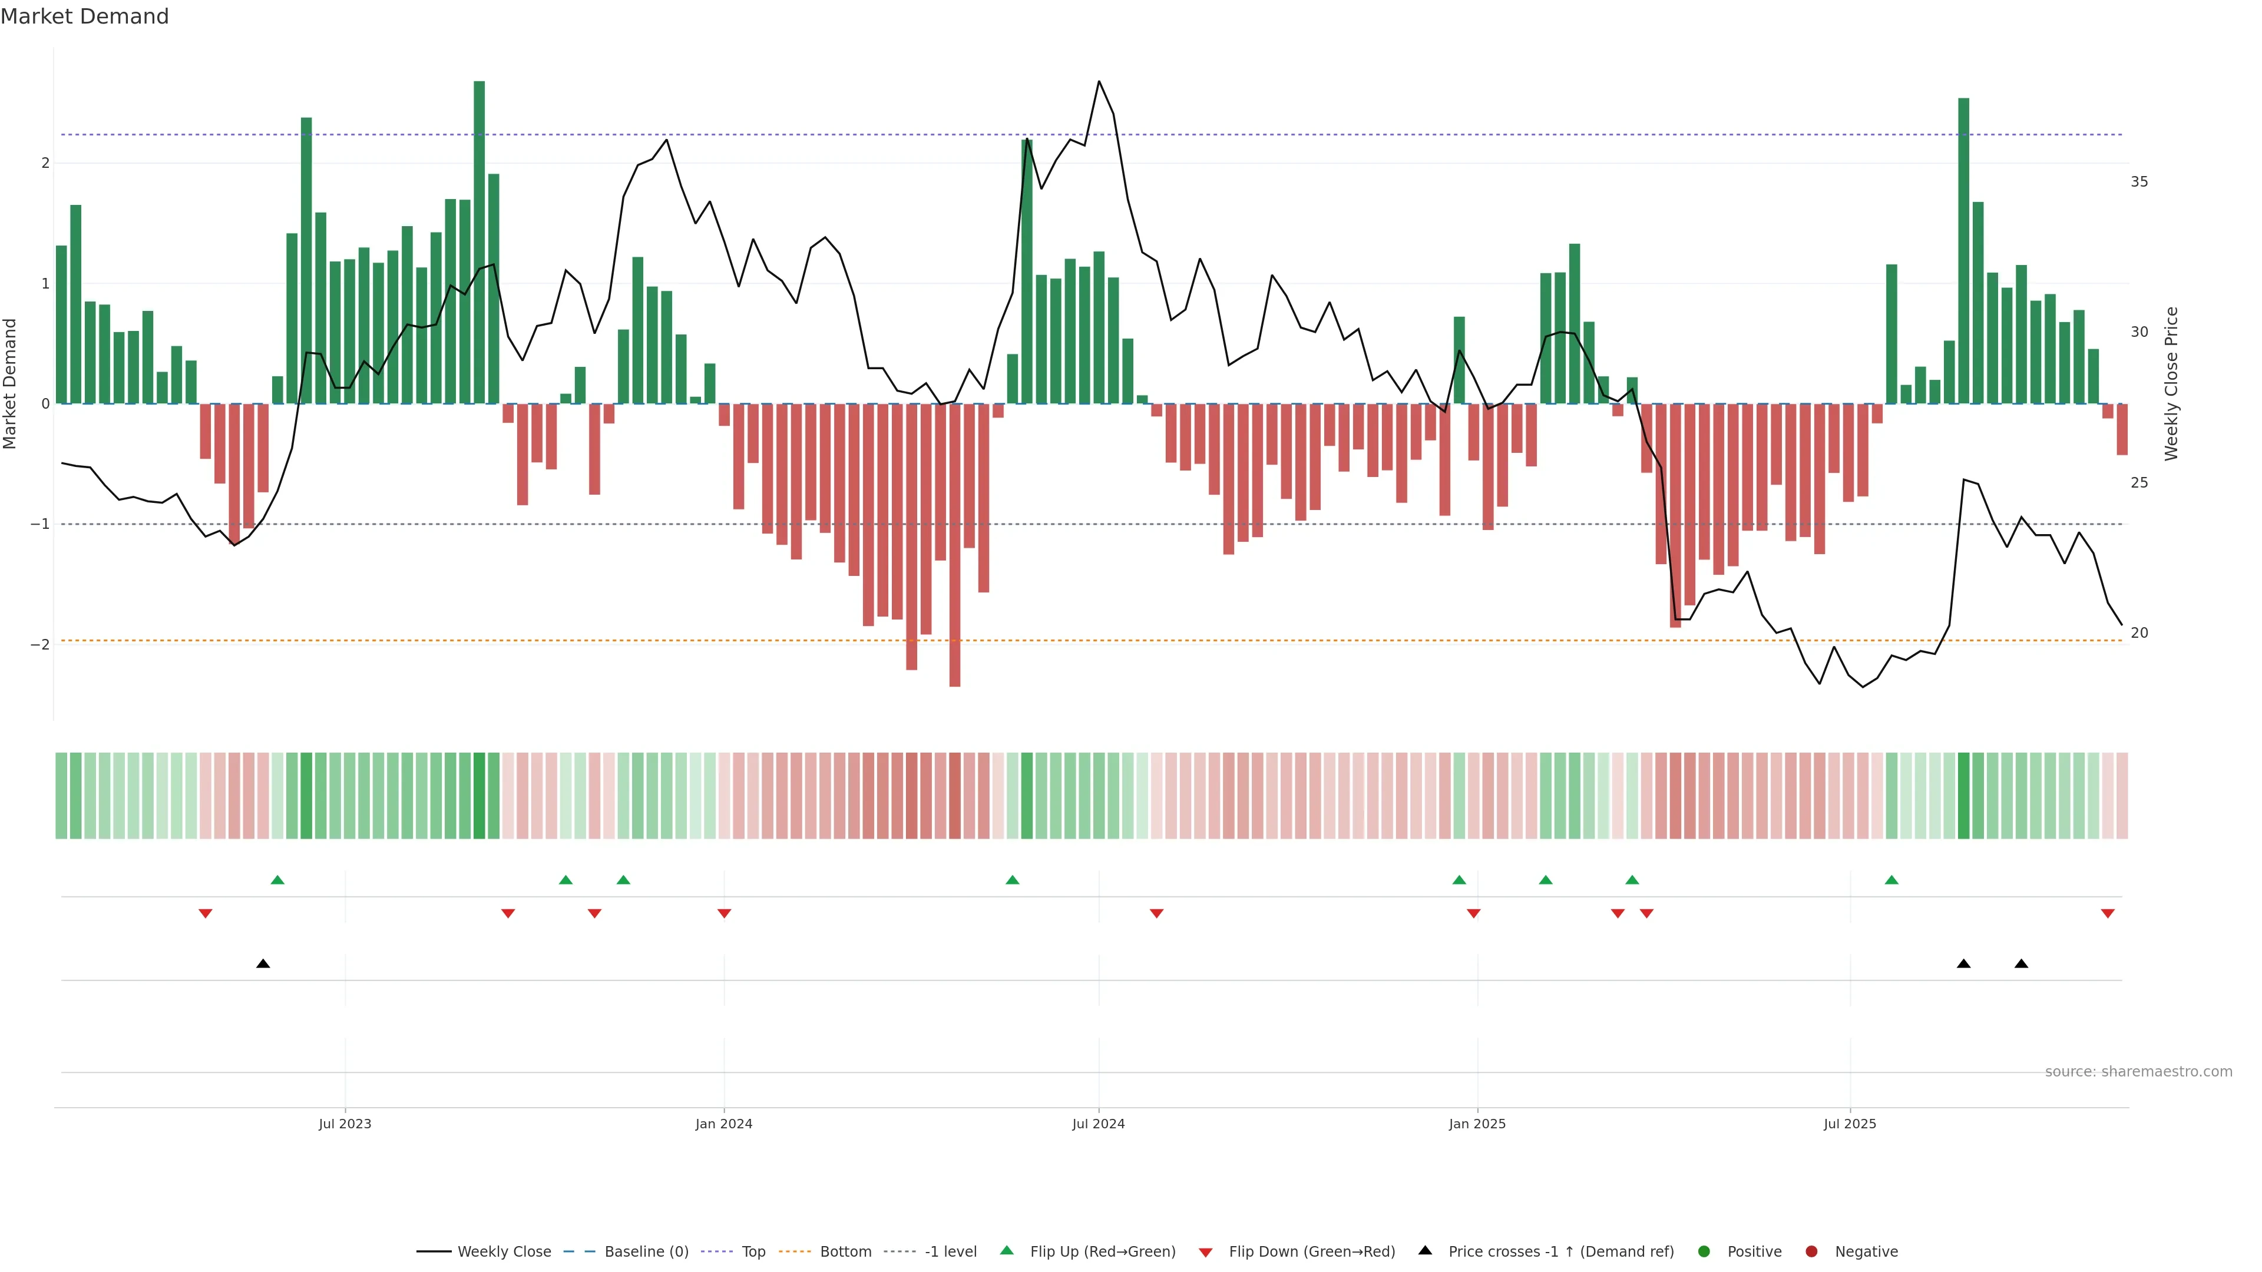Click the Jul 2024 x-axis label
Image resolution: width=2262 pixels, height=1272 pixels.
(x=1097, y=1124)
